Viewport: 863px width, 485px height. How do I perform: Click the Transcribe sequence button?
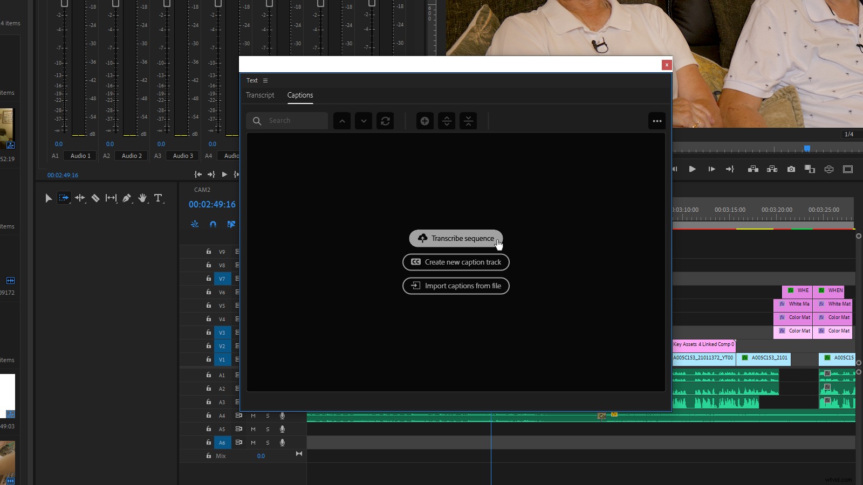(x=456, y=238)
